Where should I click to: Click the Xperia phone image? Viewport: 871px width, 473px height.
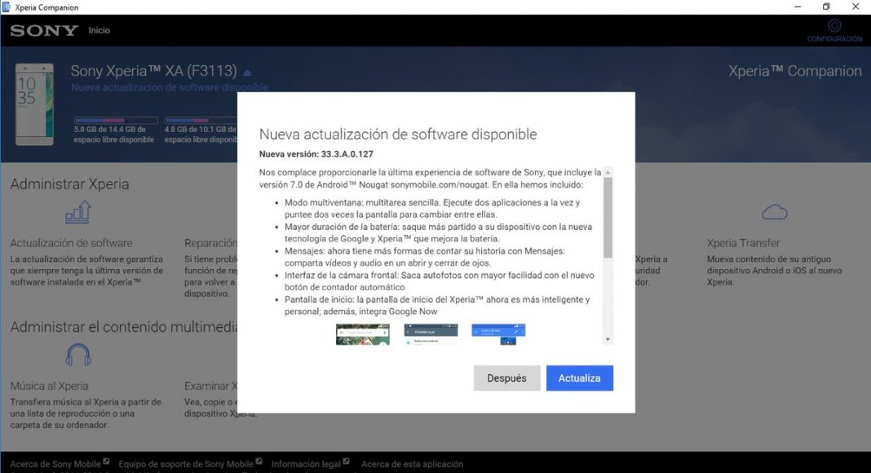click(34, 104)
